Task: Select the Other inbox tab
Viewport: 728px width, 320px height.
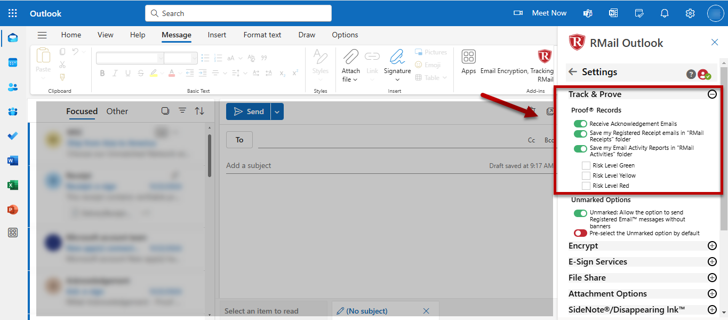Action: tap(117, 111)
